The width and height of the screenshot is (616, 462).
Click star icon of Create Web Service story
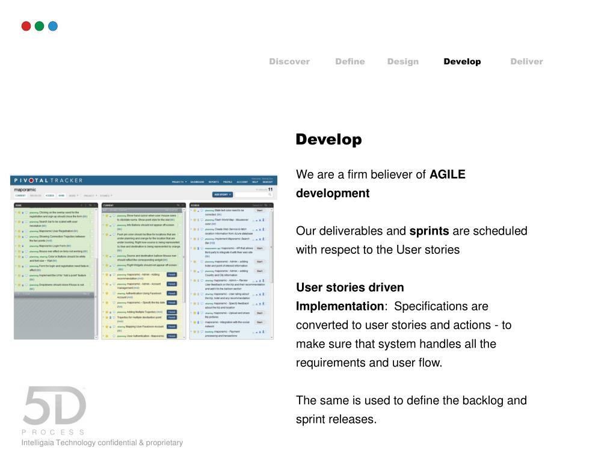(194, 229)
